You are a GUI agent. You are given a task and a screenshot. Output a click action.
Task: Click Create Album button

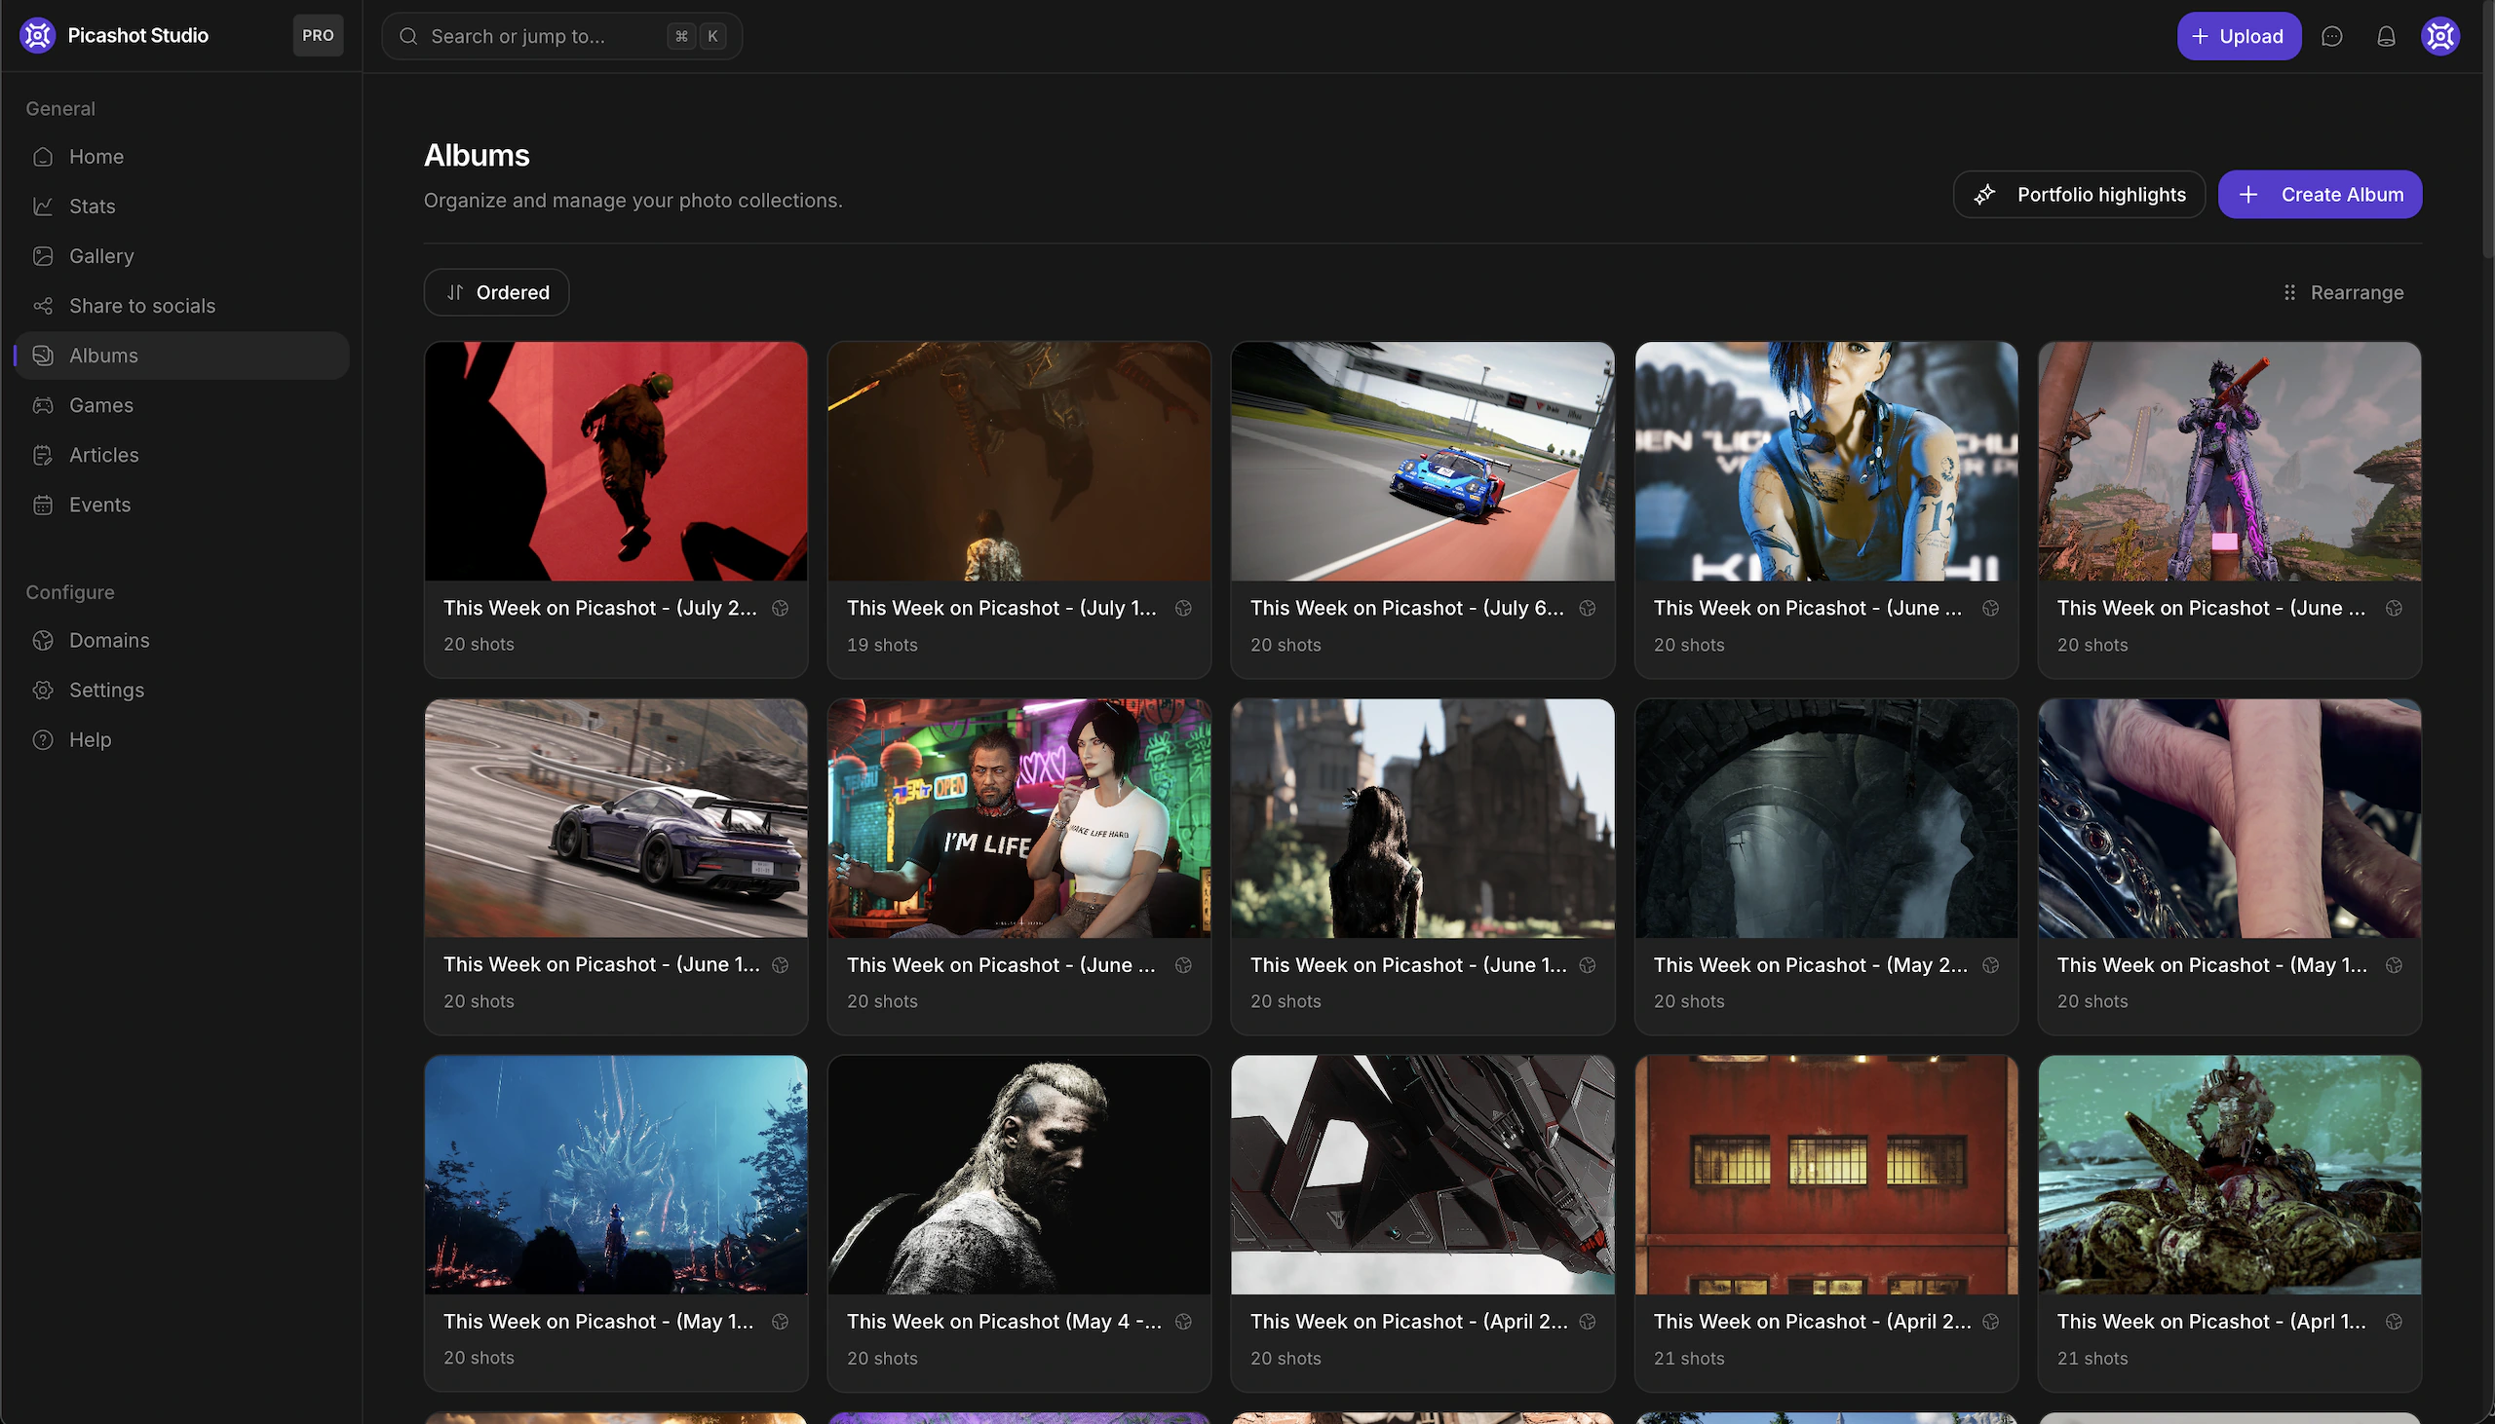pos(2320,195)
